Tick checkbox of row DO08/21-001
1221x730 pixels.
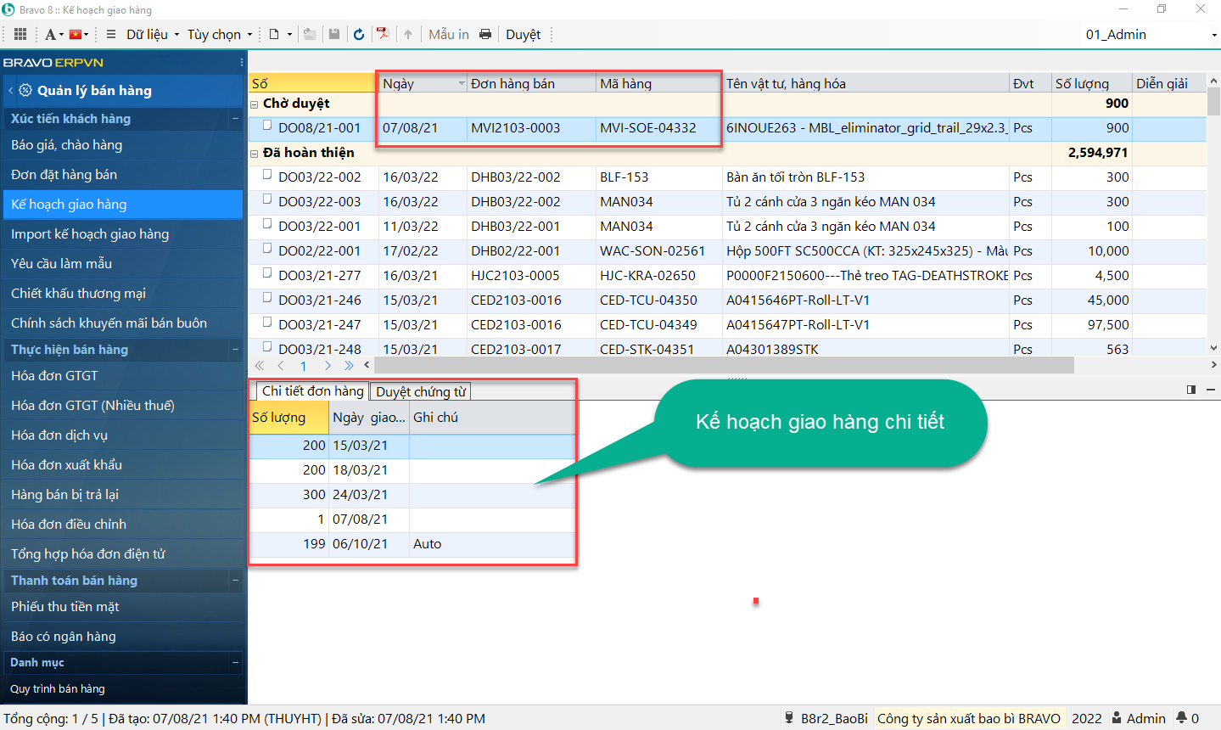coord(267,126)
